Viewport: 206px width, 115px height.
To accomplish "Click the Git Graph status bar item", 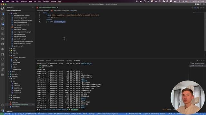I will click(x=91, y=114).
